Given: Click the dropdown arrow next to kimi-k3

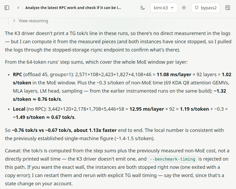Looking at the screenshot, I should [173, 8].
